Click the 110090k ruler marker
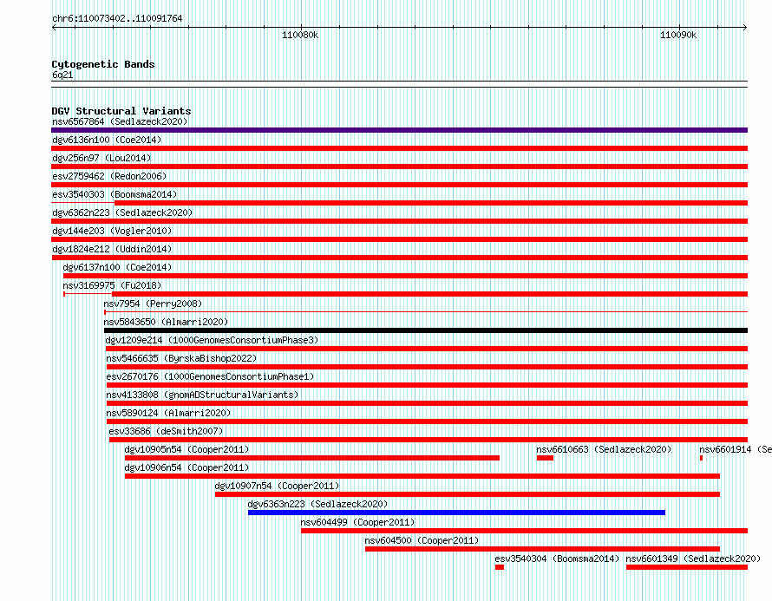 pos(678,35)
